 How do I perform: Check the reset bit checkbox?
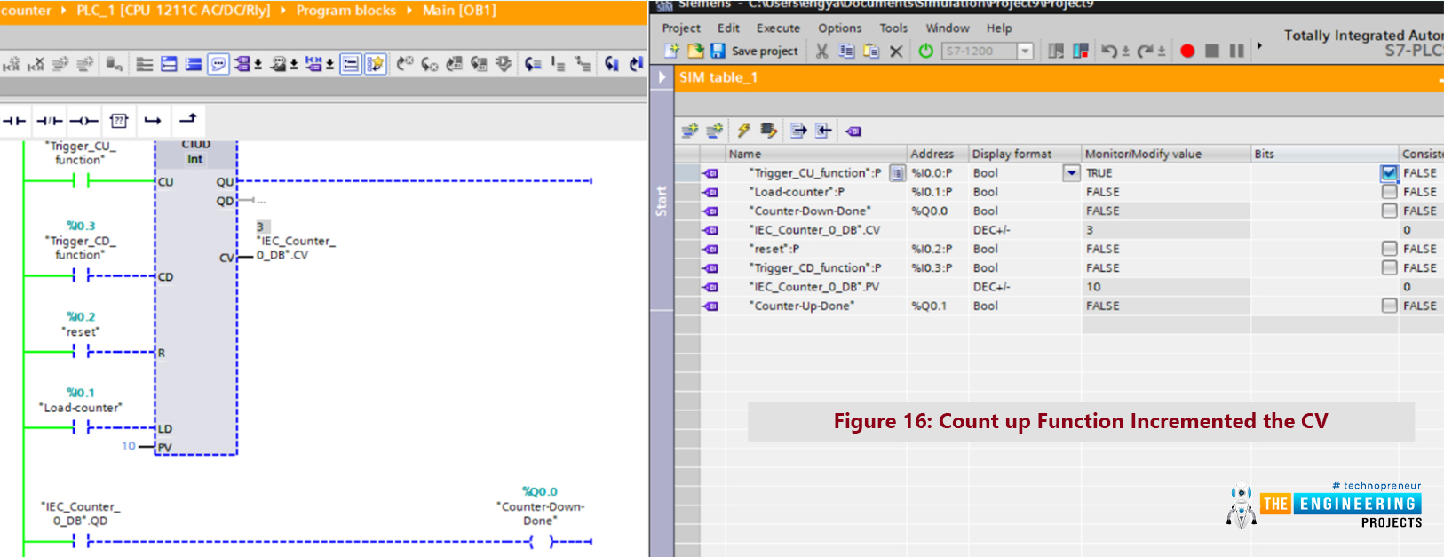click(x=1389, y=249)
